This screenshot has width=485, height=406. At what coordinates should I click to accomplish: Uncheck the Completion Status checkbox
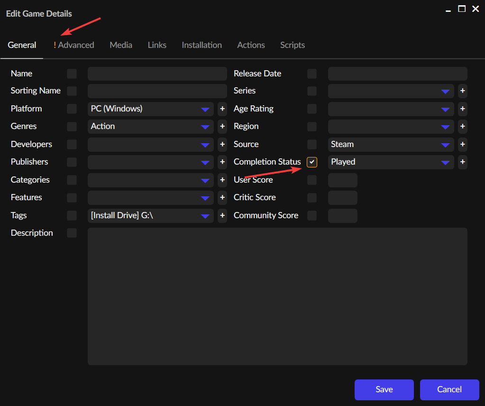click(311, 162)
